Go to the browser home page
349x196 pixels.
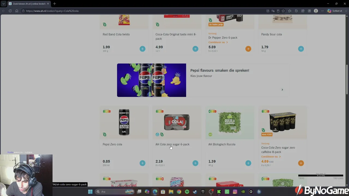point(17,11)
